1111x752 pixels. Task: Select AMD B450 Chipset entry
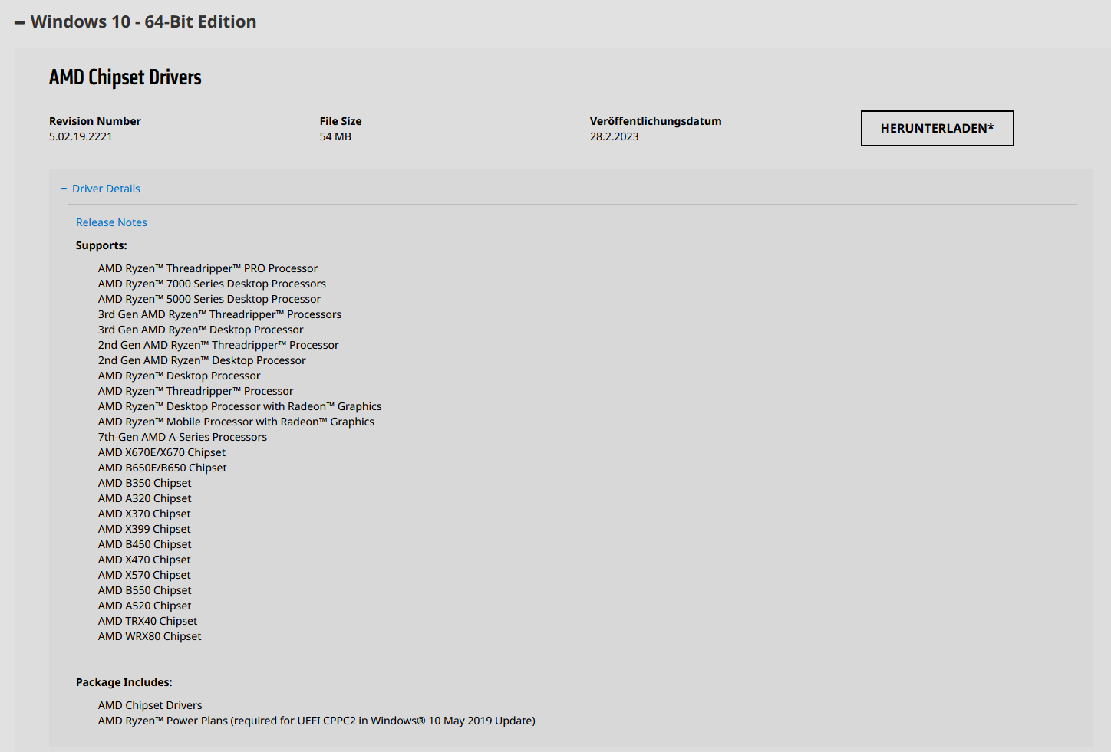point(145,544)
